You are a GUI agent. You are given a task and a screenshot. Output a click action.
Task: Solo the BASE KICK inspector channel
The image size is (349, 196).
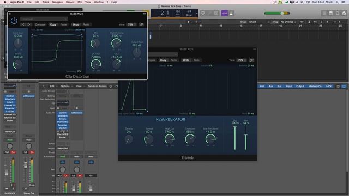coord(13,189)
